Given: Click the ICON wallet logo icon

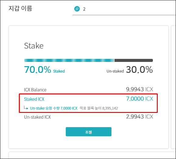Looking at the screenshot, I should pyautogui.click(x=77, y=9).
